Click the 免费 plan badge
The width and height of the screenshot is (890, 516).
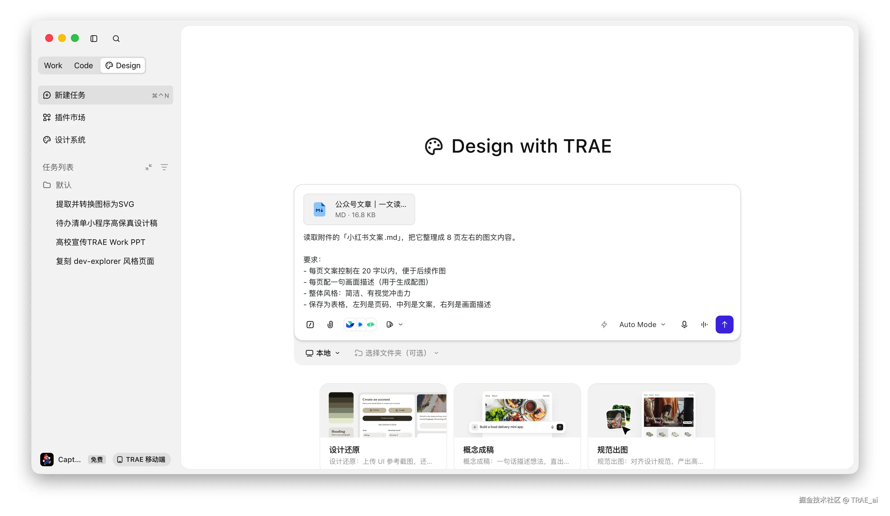pos(96,459)
